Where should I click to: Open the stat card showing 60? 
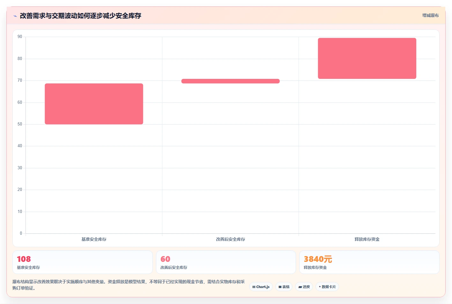coord(226,262)
